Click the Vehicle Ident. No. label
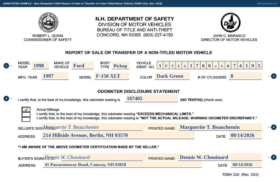This screenshot has width=280, height=182. (145, 65)
